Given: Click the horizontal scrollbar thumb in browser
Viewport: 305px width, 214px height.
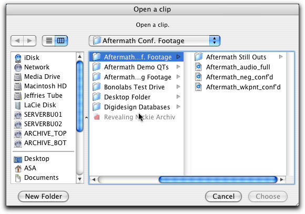Looking at the screenshot, I should [218, 179].
